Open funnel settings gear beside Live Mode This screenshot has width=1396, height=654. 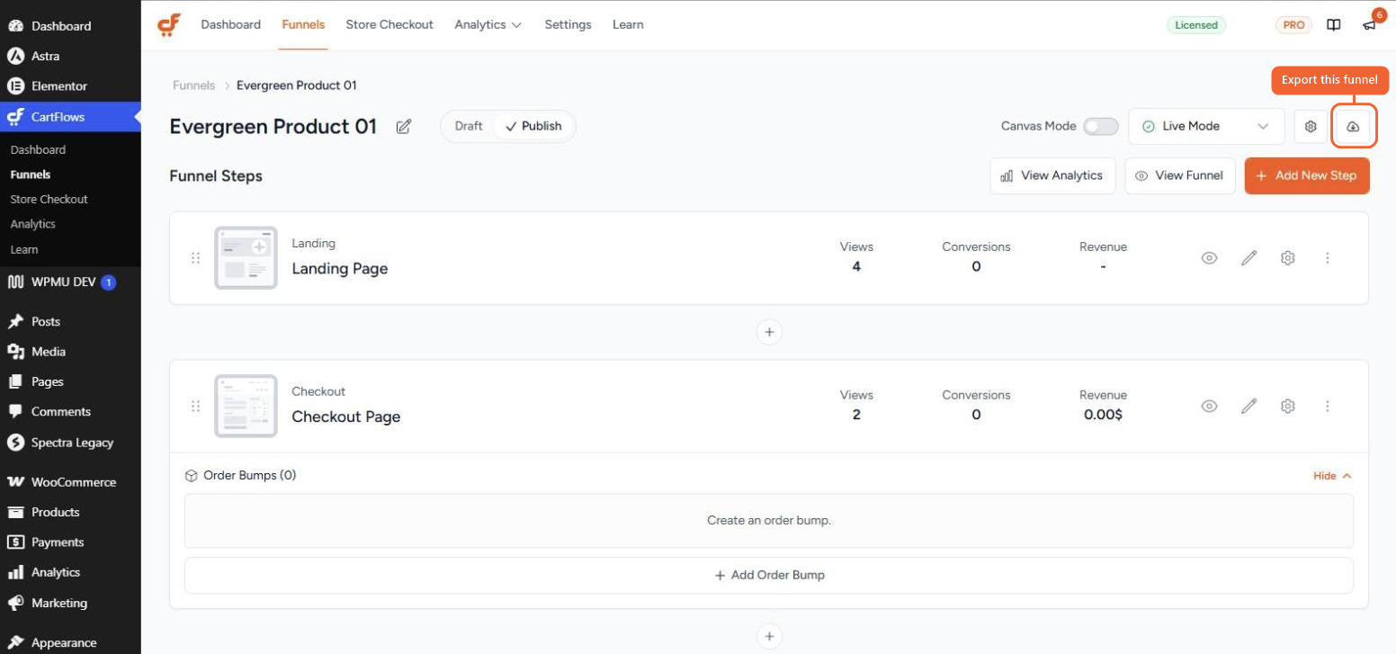point(1311,127)
